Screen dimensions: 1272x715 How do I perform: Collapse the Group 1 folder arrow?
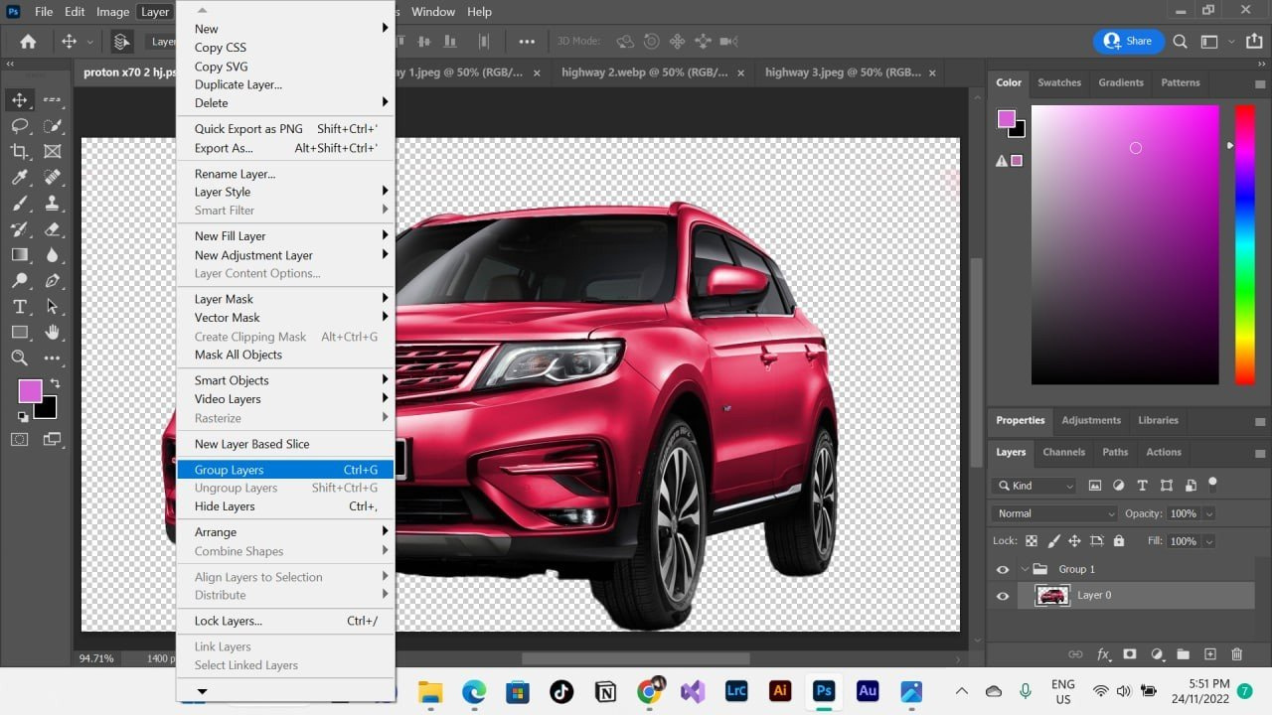(1025, 569)
